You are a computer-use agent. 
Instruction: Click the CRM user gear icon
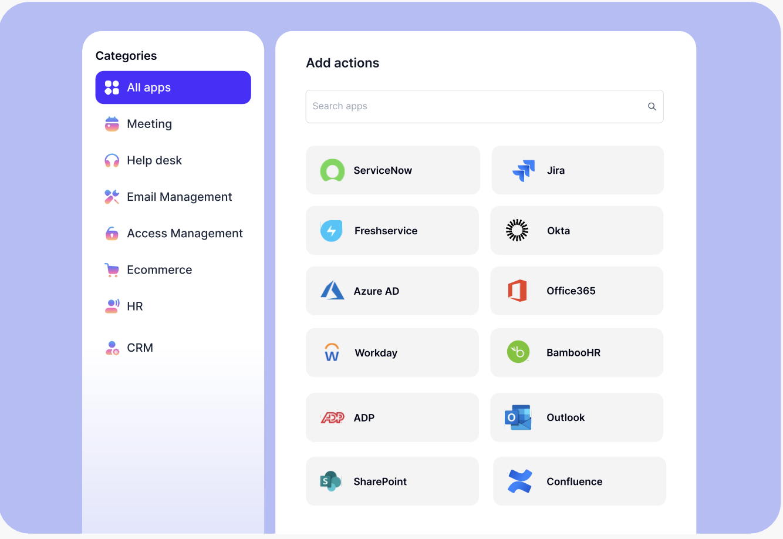(x=112, y=348)
